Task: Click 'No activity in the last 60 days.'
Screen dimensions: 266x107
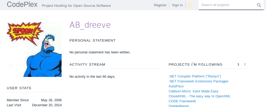Action: point(92,77)
